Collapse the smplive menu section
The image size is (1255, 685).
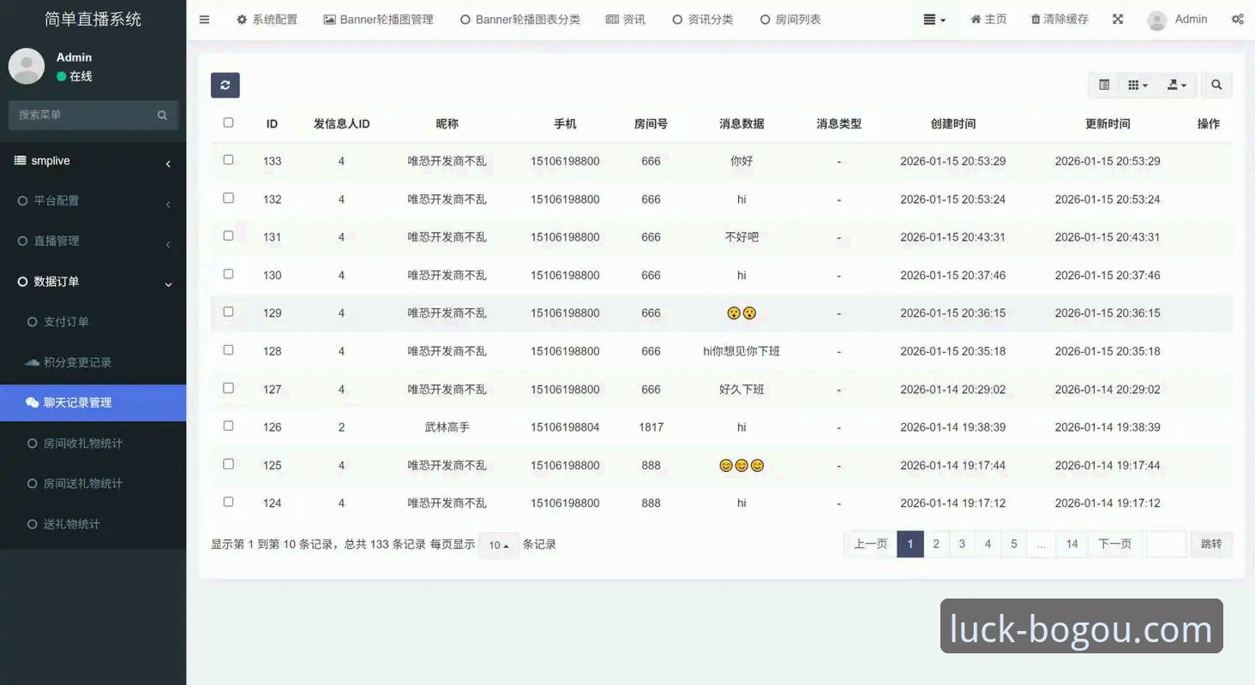click(x=93, y=161)
